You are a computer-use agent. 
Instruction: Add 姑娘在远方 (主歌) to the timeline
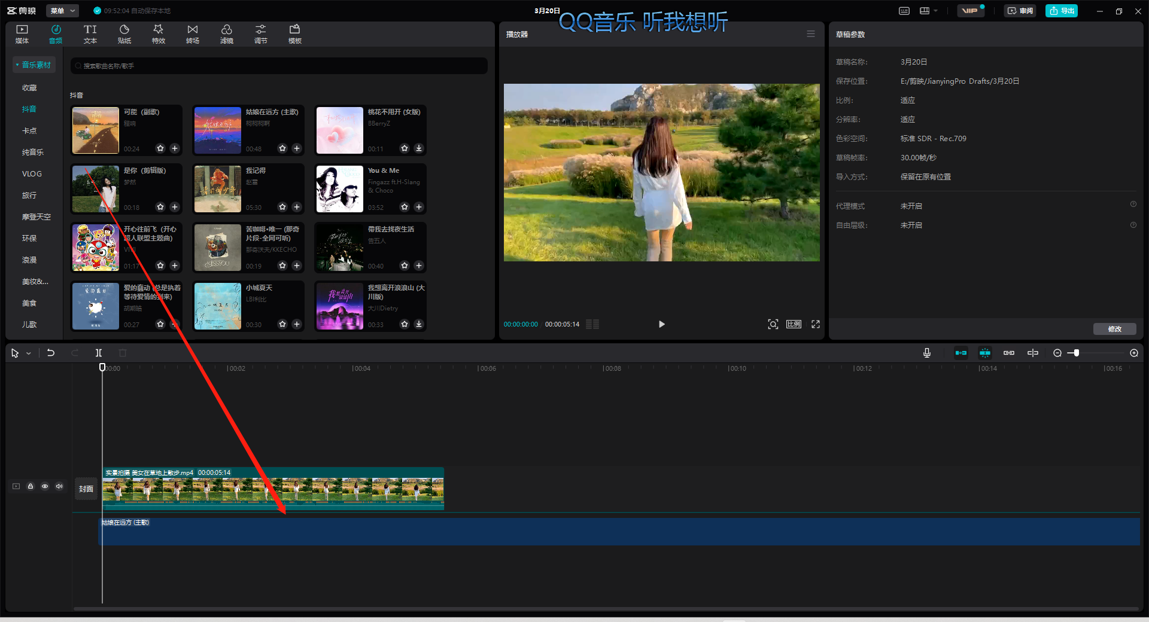coord(297,148)
